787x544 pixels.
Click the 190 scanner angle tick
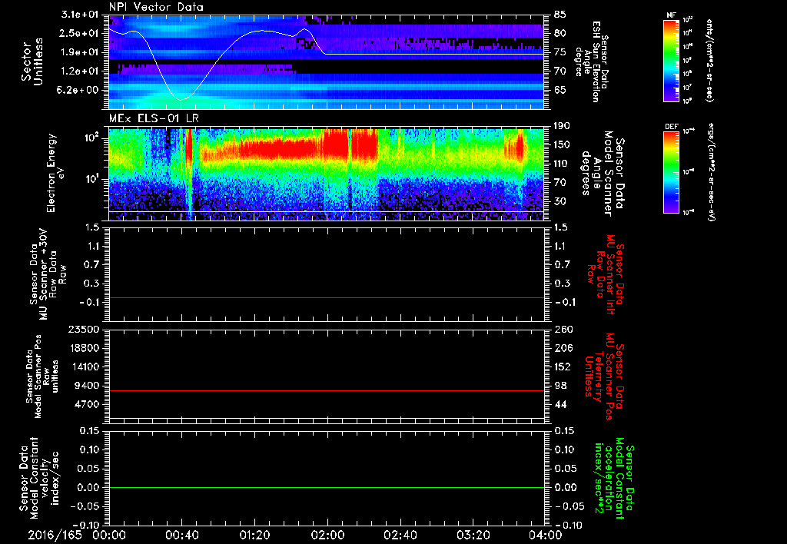563,126
